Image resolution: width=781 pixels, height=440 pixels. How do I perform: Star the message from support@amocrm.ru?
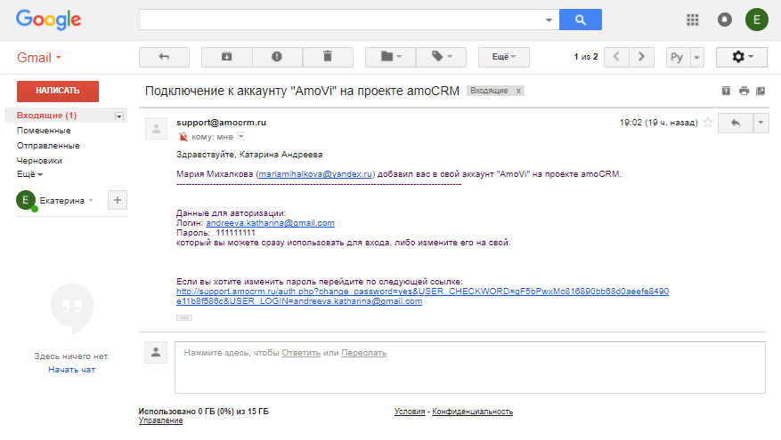pyautogui.click(x=708, y=123)
